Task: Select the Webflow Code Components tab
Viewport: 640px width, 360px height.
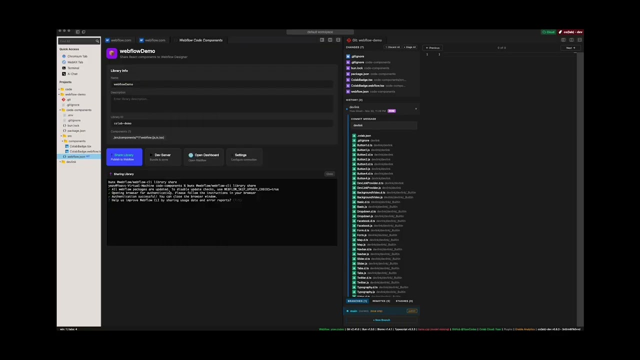Action: coord(200,40)
